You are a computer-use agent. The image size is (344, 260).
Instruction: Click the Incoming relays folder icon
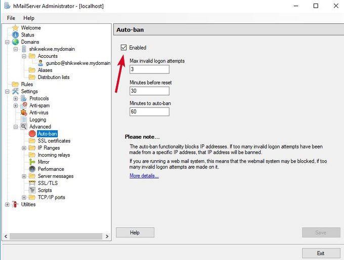32,155
